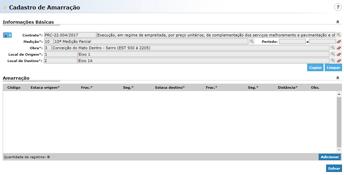344x175 pixels.
Task: Click the Limpar button
Action: pos(333,68)
